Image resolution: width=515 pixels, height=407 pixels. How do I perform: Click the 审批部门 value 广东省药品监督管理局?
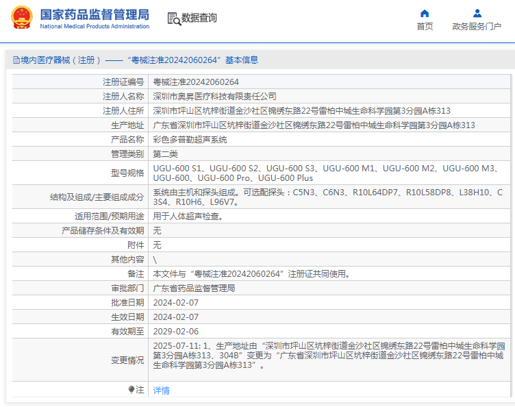tap(194, 288)
